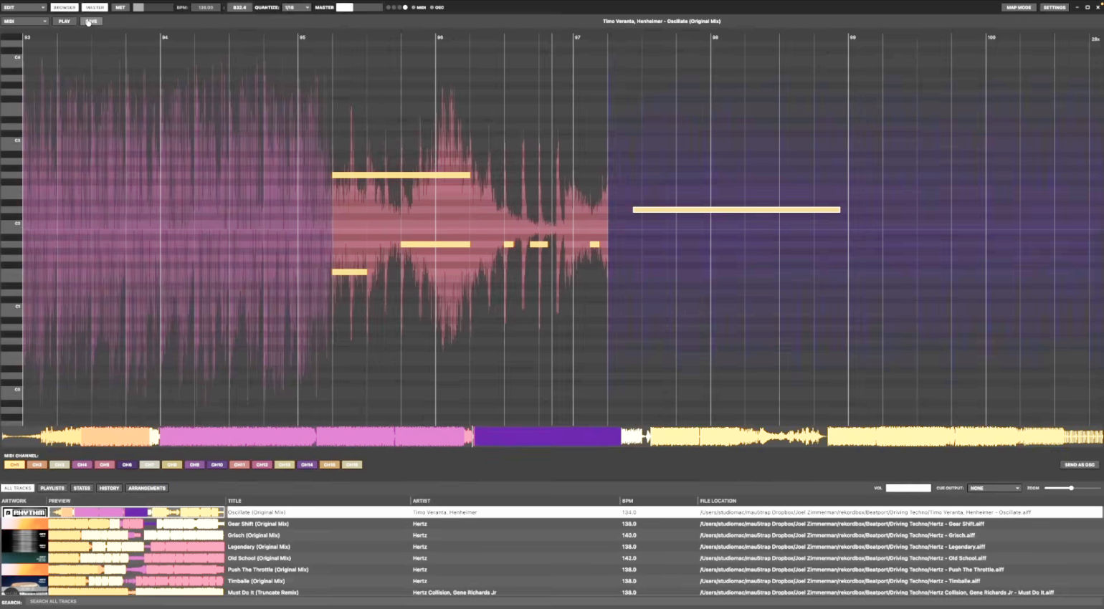Click the PLAY button
The width and height of the screenshot is (1104, 609).
(65, 21)
